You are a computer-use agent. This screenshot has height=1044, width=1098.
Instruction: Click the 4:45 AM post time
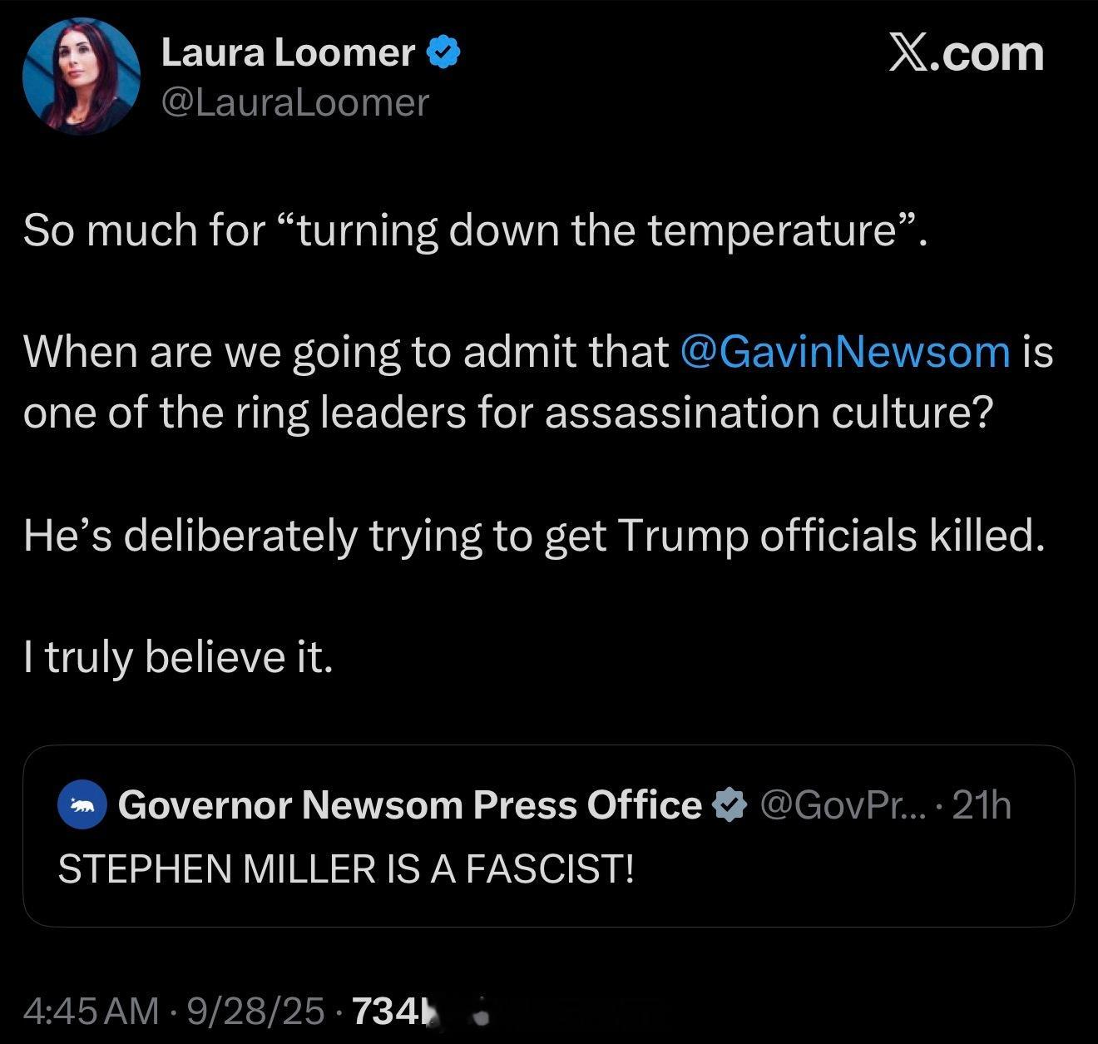(91, 1010)
